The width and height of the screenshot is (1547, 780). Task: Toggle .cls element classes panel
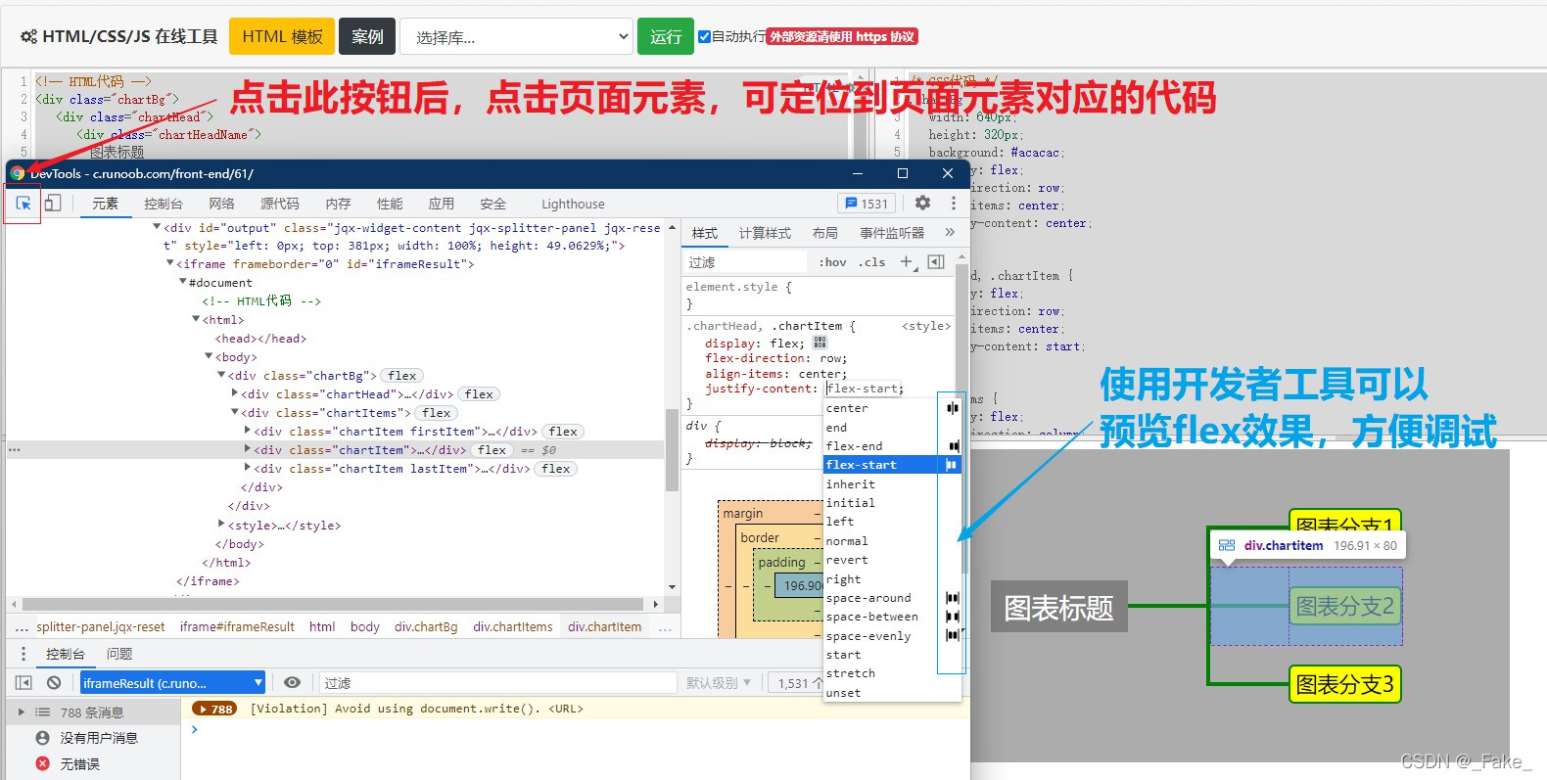(x=871, y=262)
